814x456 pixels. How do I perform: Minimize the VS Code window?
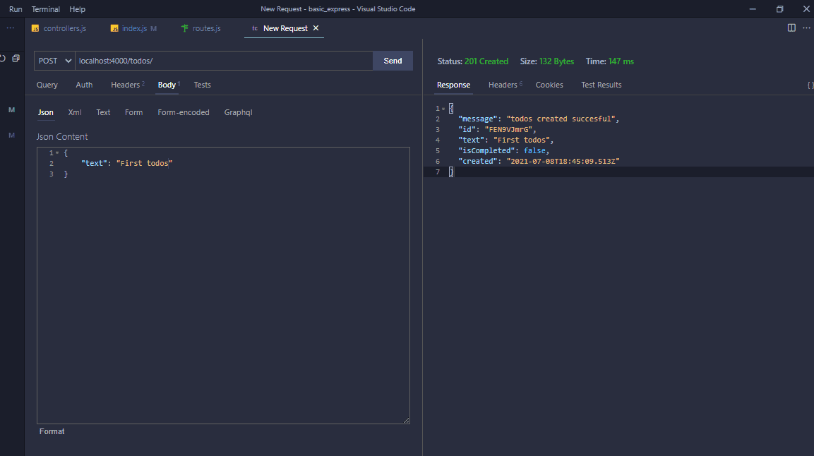point(752,8)
